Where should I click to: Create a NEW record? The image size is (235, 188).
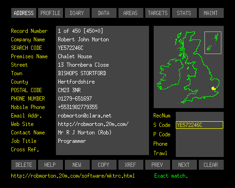point(77,164)
